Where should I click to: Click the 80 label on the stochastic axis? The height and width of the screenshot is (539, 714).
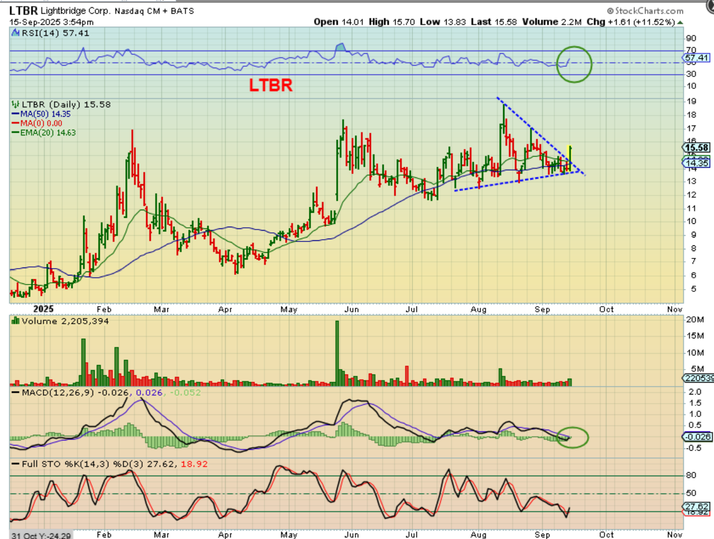tap(691, 476)
